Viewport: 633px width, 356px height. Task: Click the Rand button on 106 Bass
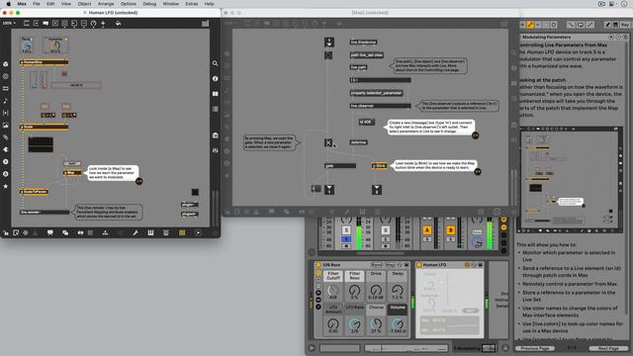pyautogui.click(x=377, y=265)
